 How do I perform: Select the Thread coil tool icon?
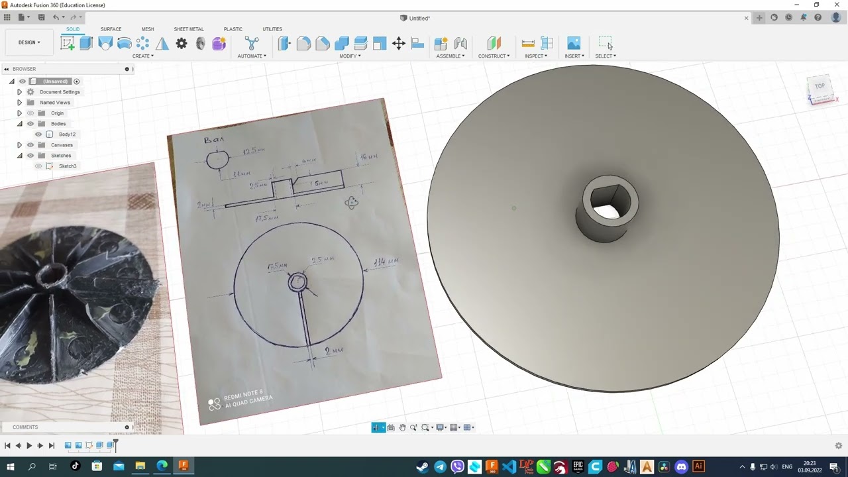pyautogui.click(x=201, y=44)
